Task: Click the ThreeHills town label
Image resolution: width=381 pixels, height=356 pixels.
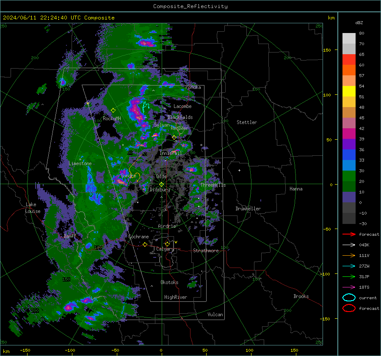Action: tap(213, 185)
